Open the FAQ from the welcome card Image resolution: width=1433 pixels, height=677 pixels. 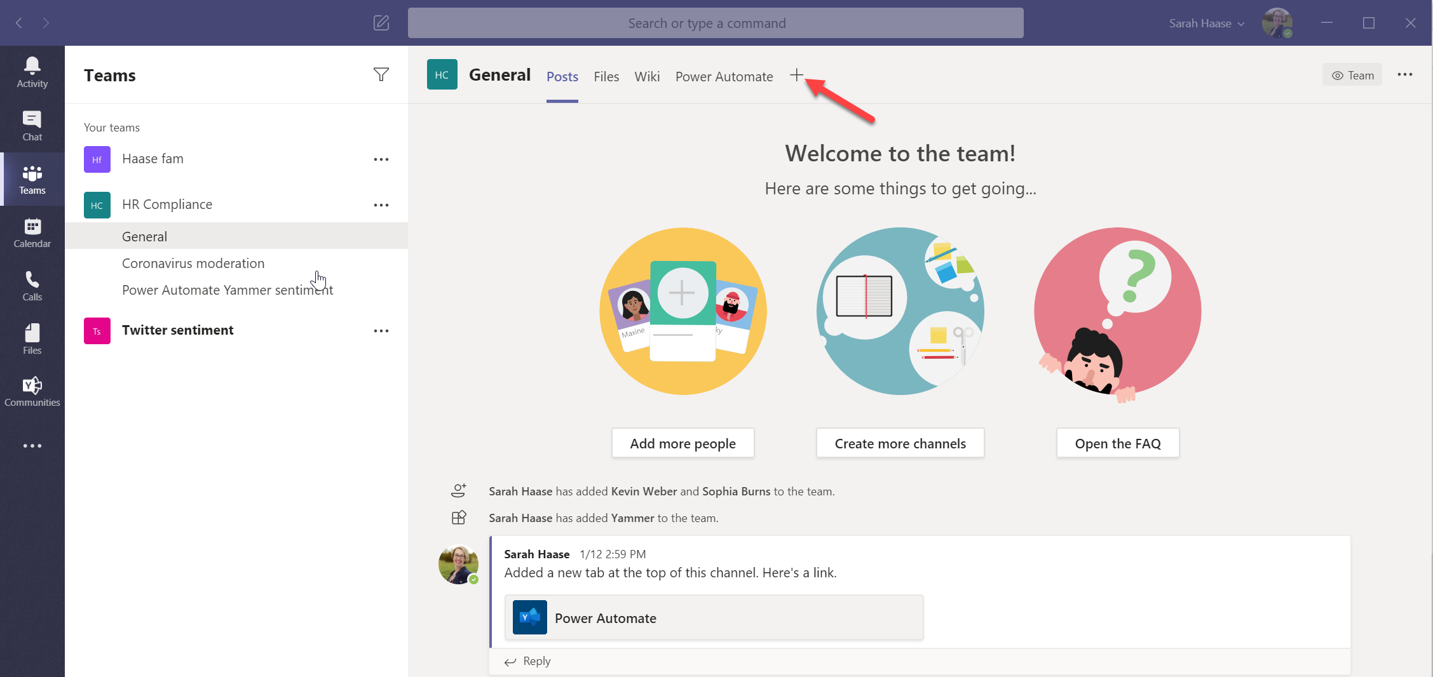[x=1117, y=443]
